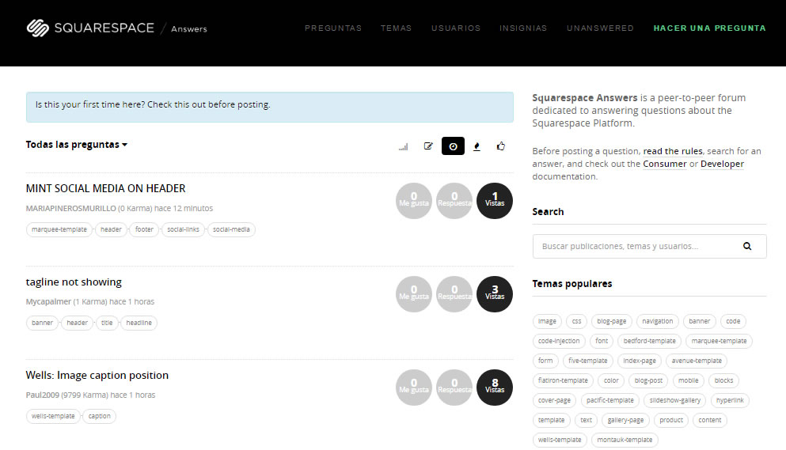
Task: Open question tagline not showing
Action: click(x=74, y=282)
